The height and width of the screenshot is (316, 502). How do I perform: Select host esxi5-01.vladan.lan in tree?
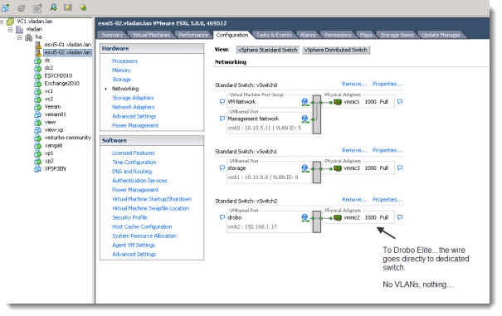(x=67, y=45)
